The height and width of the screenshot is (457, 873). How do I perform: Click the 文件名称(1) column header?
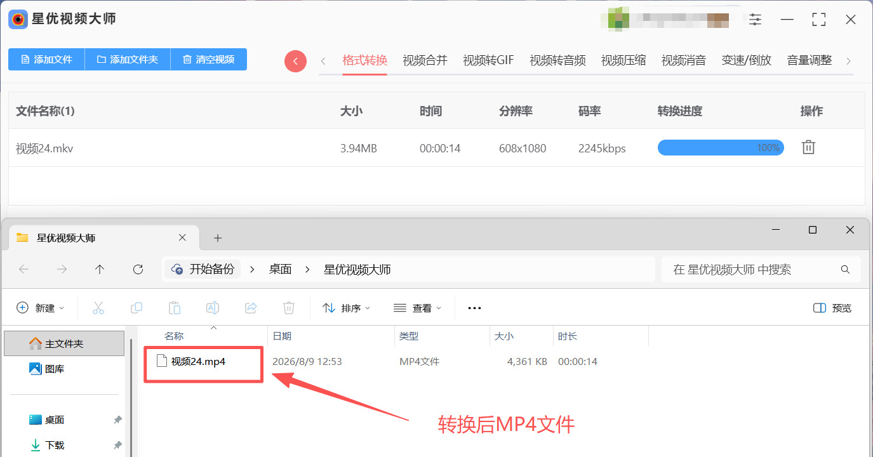click(x=45, y=111)
